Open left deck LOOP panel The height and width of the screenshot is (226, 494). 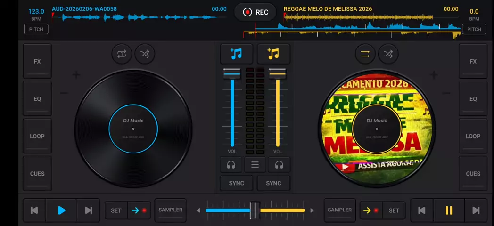37,136
